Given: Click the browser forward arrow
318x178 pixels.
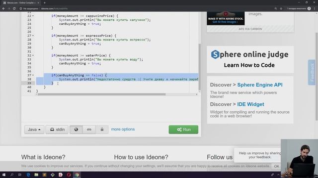Looking at the screenshot, I should click(9, 9).
